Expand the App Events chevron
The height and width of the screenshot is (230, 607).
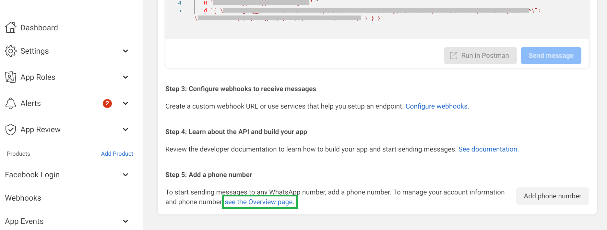pos(125,221)
